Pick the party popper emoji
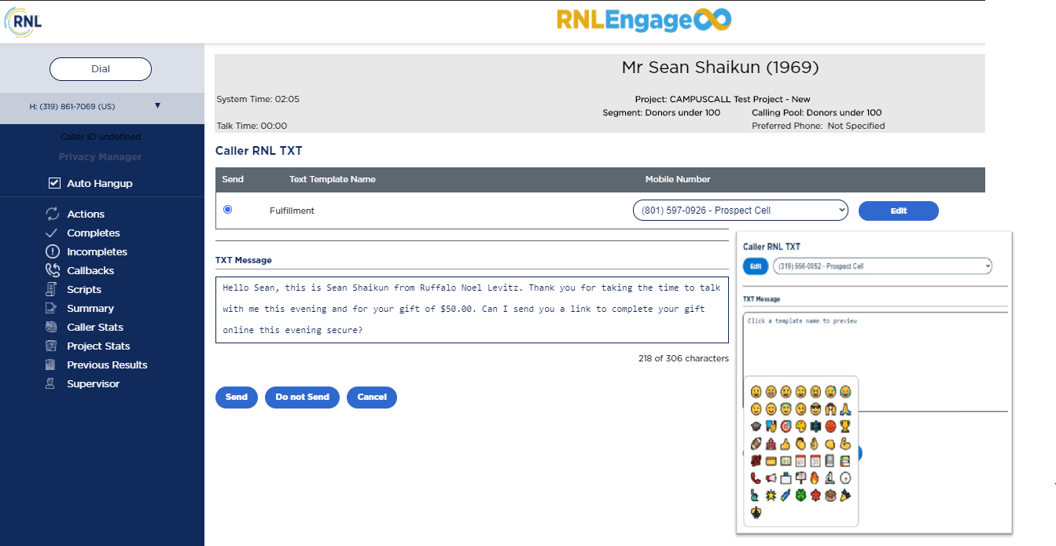The height and width of the screenshot is (546, 1056). pyautogui.click(x=845, y=495)
